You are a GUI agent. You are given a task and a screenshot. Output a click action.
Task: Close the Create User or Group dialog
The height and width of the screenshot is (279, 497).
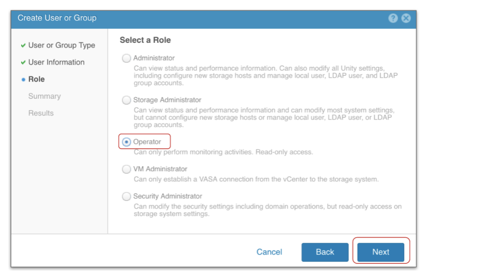[x=406, y=18]
